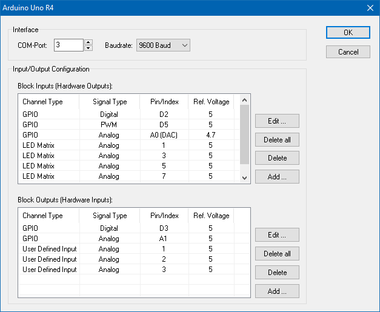Select User Defined Input row index 1
This screenshot has width=380, height=312.
pos(134,249)
